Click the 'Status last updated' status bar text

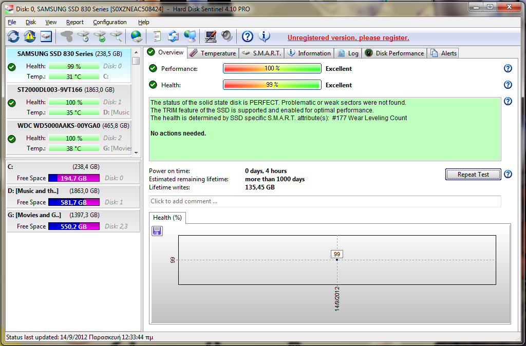pyautogui.click(x=80, y=337)
